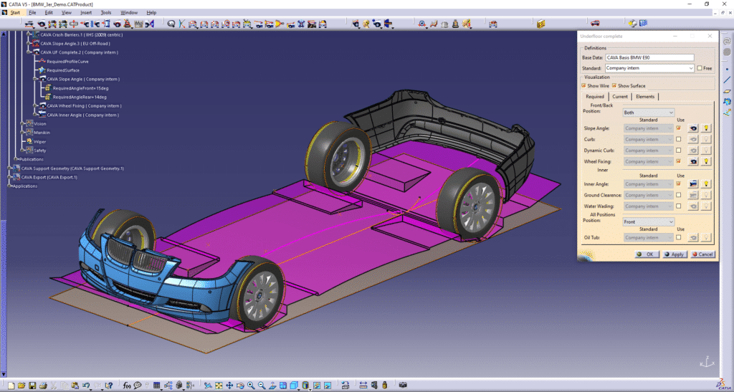Click the OK button in Underfloor dialog
Image resolution: width=734 pixels, height=392 pixels.
click(647, 254)
